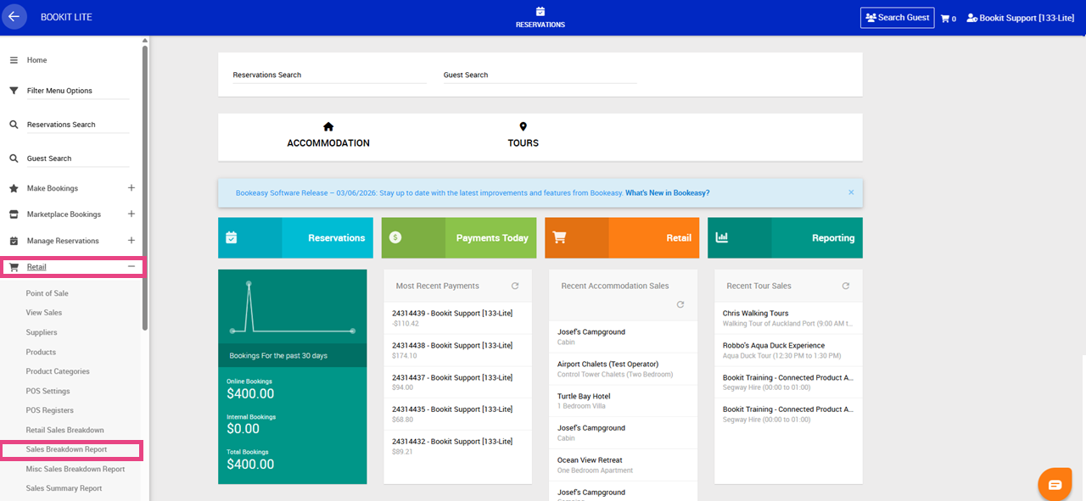This screenshot has width=1086, height=501.
Task: Open Make Bookings menu item
Action: coord(52,188)
